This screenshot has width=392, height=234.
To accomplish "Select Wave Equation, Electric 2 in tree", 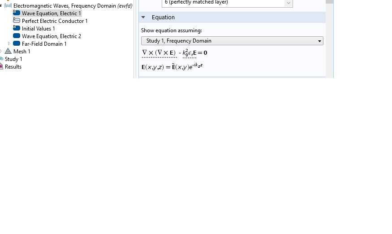I will pos(51,36).
